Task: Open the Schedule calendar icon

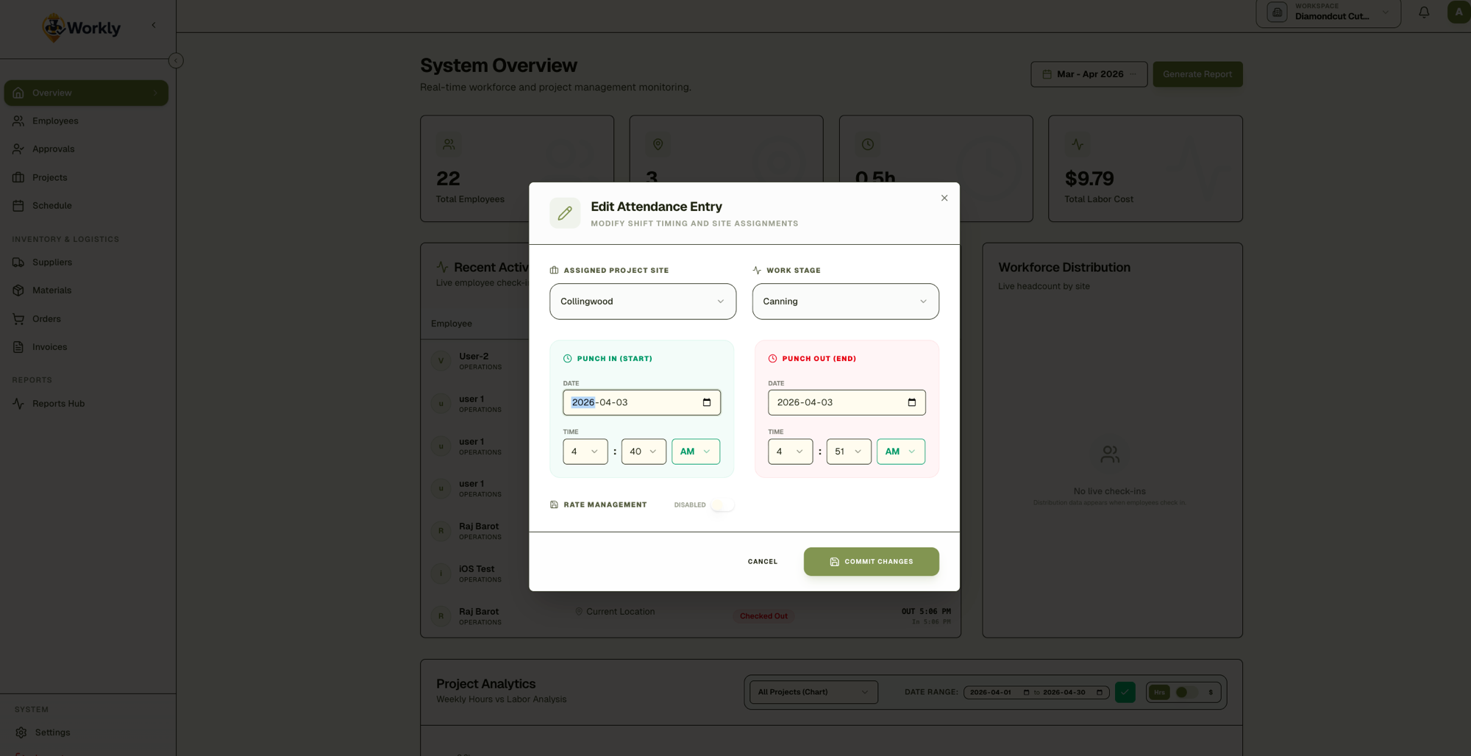Action: pyautogui.click(x=18, y=205)
